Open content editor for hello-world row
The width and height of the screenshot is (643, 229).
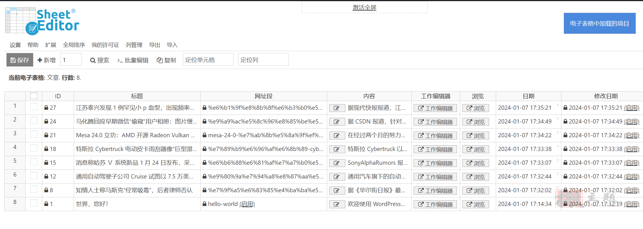(337, 204)
